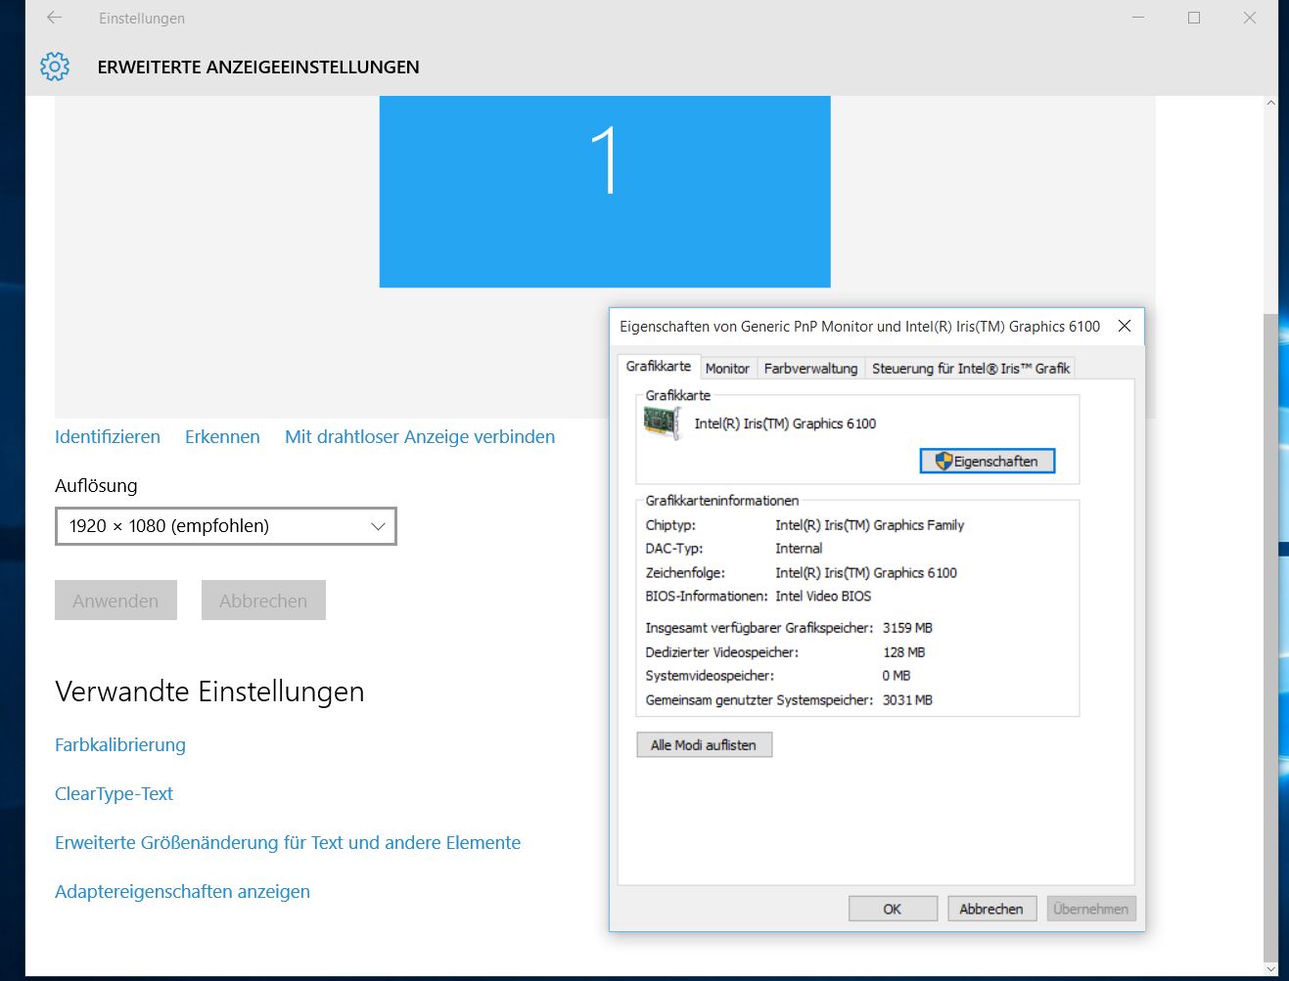The width and height of the screenshot is (1289, 981).
Task: Open Farbkalibrierung settings
Action: (x=119, y=744)
